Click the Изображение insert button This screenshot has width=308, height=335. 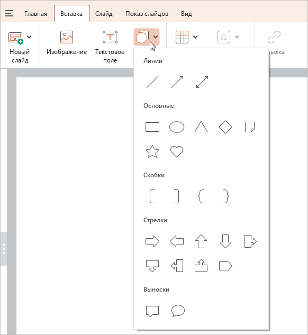click(67, 43)
